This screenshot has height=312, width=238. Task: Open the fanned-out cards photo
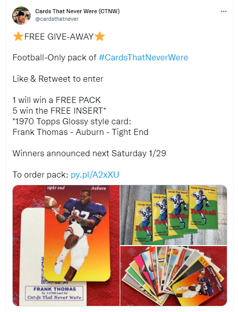[x=174, y=276]
